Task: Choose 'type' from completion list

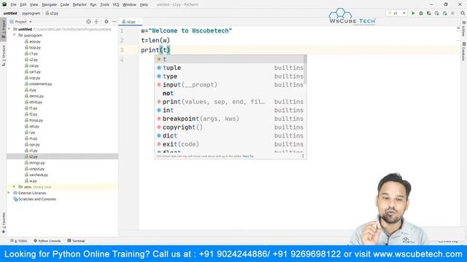Action: tap(230, 76)
